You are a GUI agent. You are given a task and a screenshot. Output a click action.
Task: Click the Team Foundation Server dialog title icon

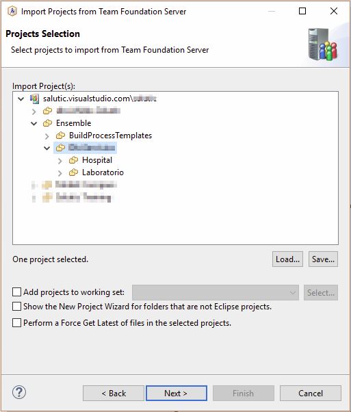pos(12,12)
